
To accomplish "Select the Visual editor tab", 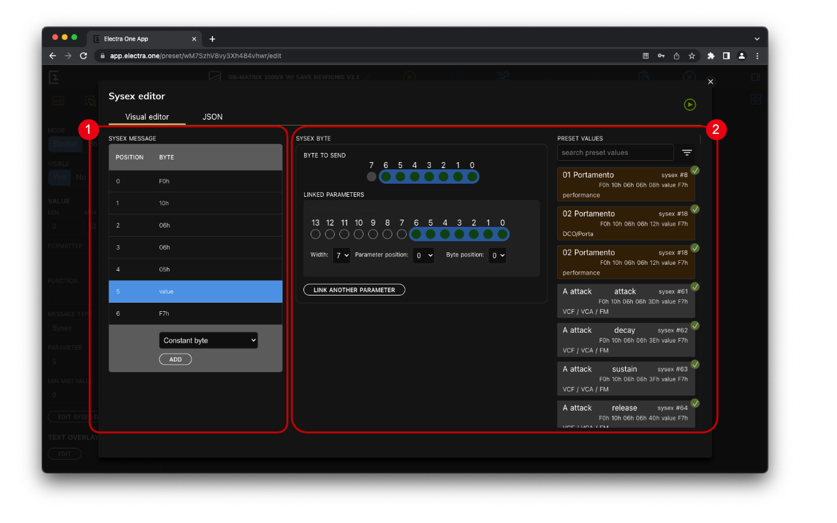I will (147, 117).
